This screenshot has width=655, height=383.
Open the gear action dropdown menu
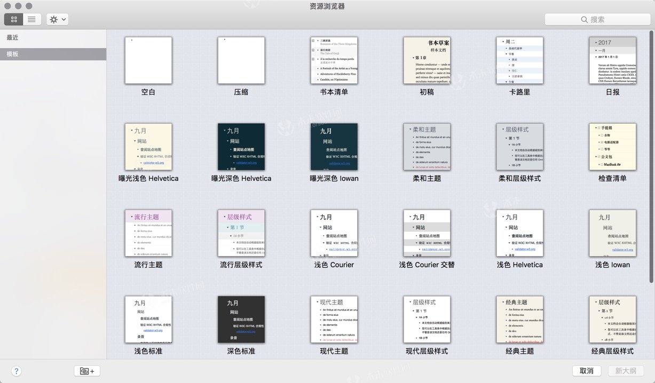click(56, 19)
